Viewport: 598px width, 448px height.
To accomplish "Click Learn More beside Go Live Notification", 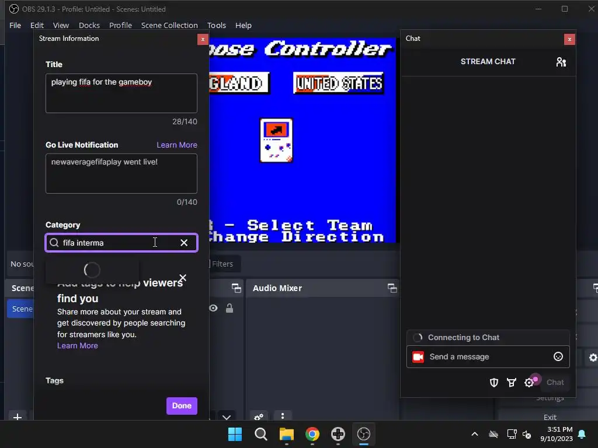I will (x=177, y=145).
